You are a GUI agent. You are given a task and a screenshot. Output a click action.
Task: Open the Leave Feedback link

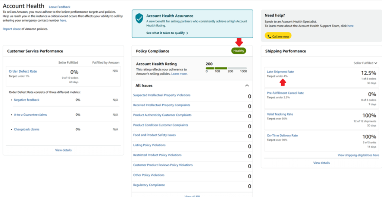(x=59, y=7)
